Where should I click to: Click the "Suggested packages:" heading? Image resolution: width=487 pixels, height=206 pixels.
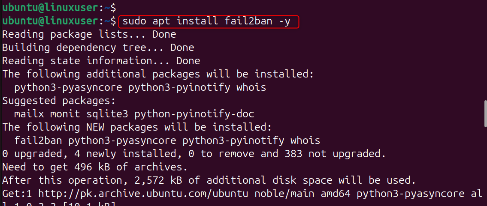point(59,101)
